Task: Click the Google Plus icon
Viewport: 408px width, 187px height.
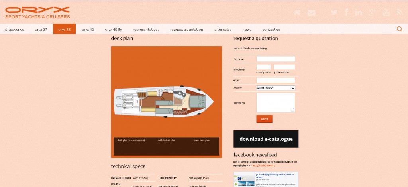Action: [373, 12]
